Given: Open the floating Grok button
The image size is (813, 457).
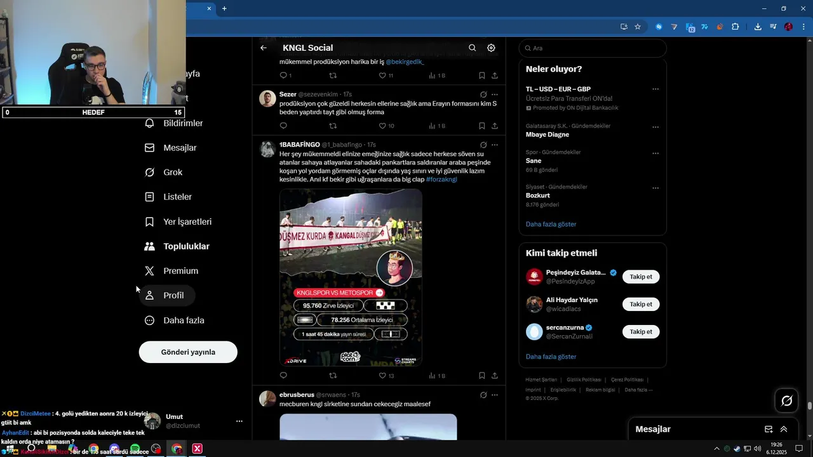Looking at the screenshot, I should (786, 401).
